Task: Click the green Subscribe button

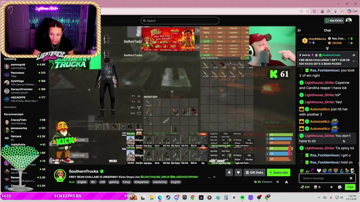Action: click(278, 173)
